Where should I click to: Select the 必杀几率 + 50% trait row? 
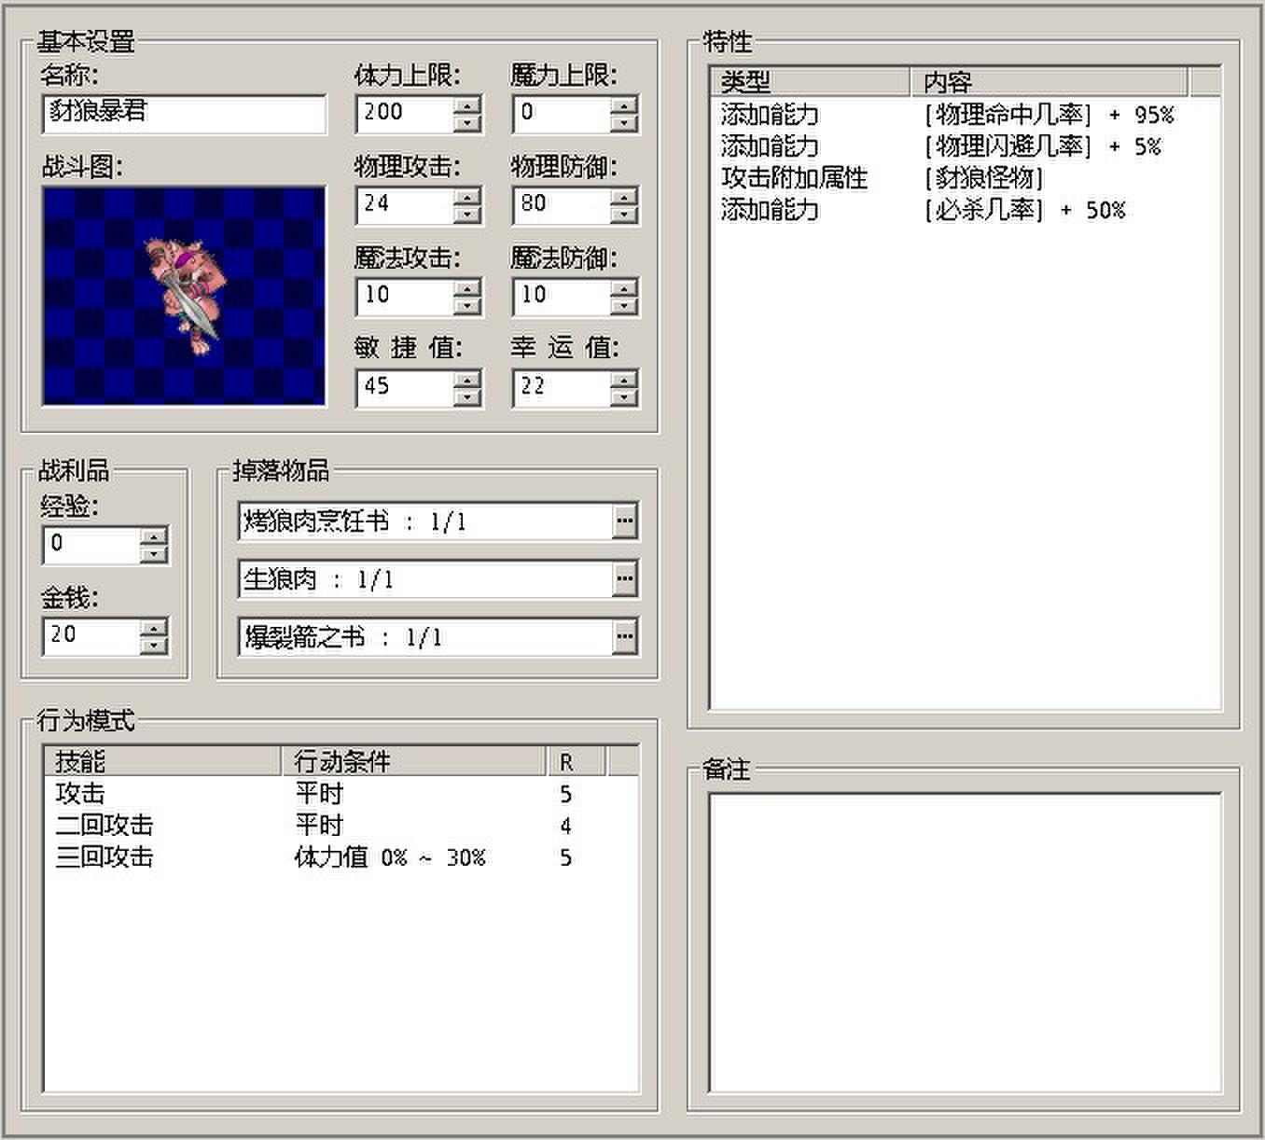[966, 210]
